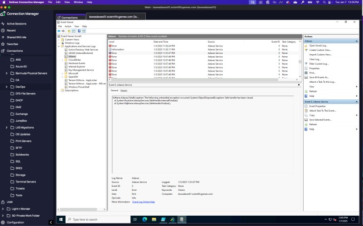Click Clear Log action

[314, 59]
